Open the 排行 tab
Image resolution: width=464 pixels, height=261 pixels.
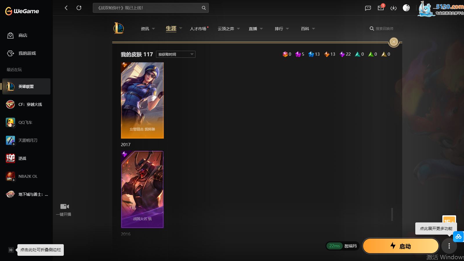point(279,29)
